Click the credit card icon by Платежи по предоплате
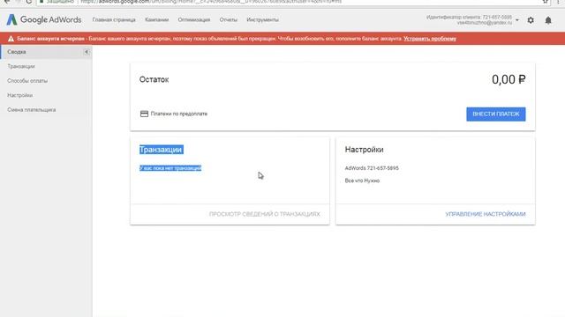The width and height of the screenshot is (565, 317). click(x=144, y=114)
